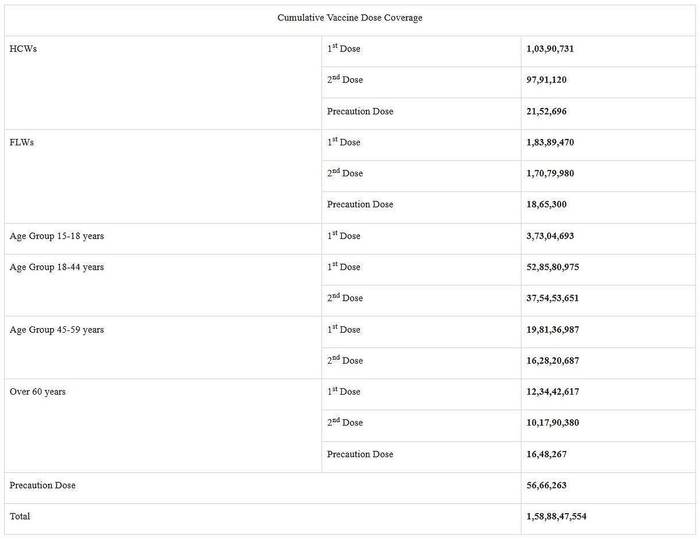Select the HCWs row label

pos(23,49)
